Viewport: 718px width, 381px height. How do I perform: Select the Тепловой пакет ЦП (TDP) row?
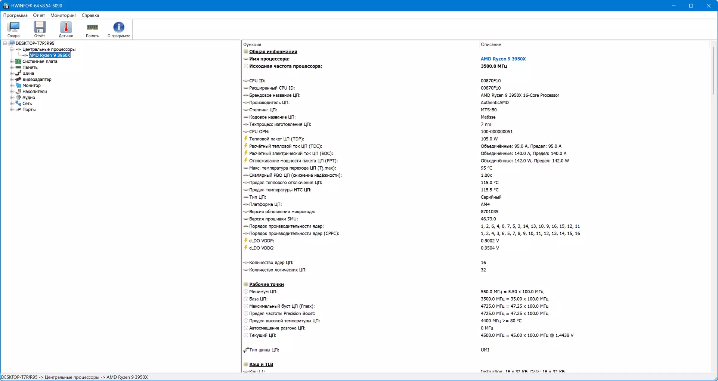tap(476, 139)
